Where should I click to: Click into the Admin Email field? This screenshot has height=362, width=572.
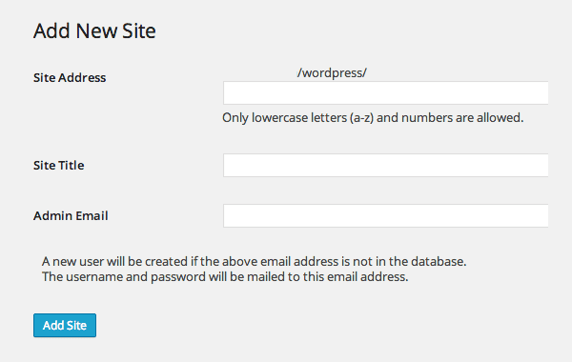pos(385,216)
